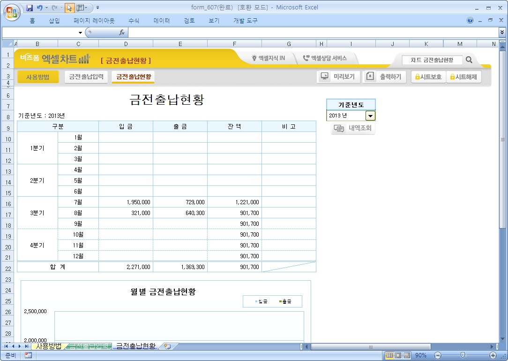The image size is (508, 361).
Task: Click the insert new worksheet tab icon
Action: 167,346
